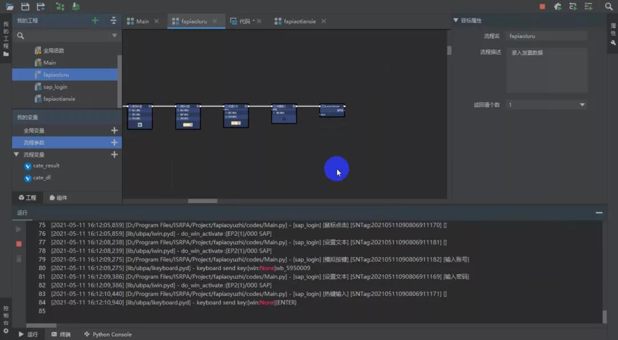The width and height of the screenshot is (618, 340).
Task: Click the collapse-all icon in 我的工程 header
Action: pyautogui.click(x=113, y=21)
